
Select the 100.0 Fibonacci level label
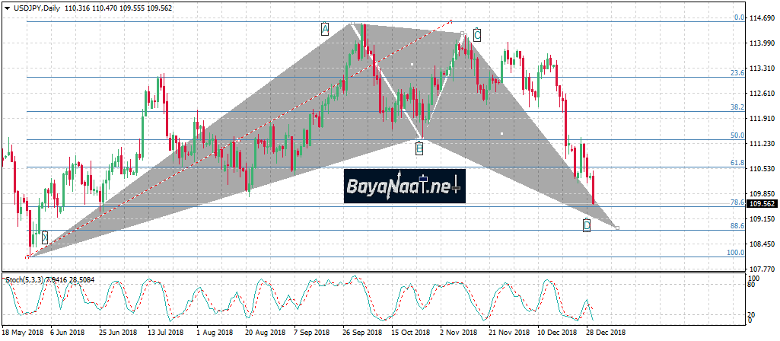click(735, 253)
